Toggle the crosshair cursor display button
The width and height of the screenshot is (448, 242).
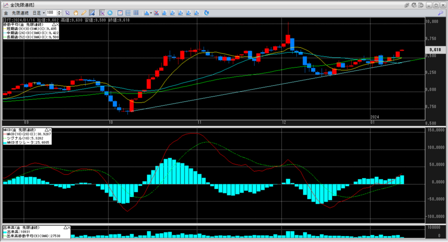[x=101, y=13]
